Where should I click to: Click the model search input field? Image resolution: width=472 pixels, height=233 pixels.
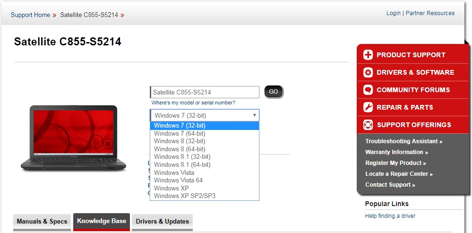click(205, 92)
